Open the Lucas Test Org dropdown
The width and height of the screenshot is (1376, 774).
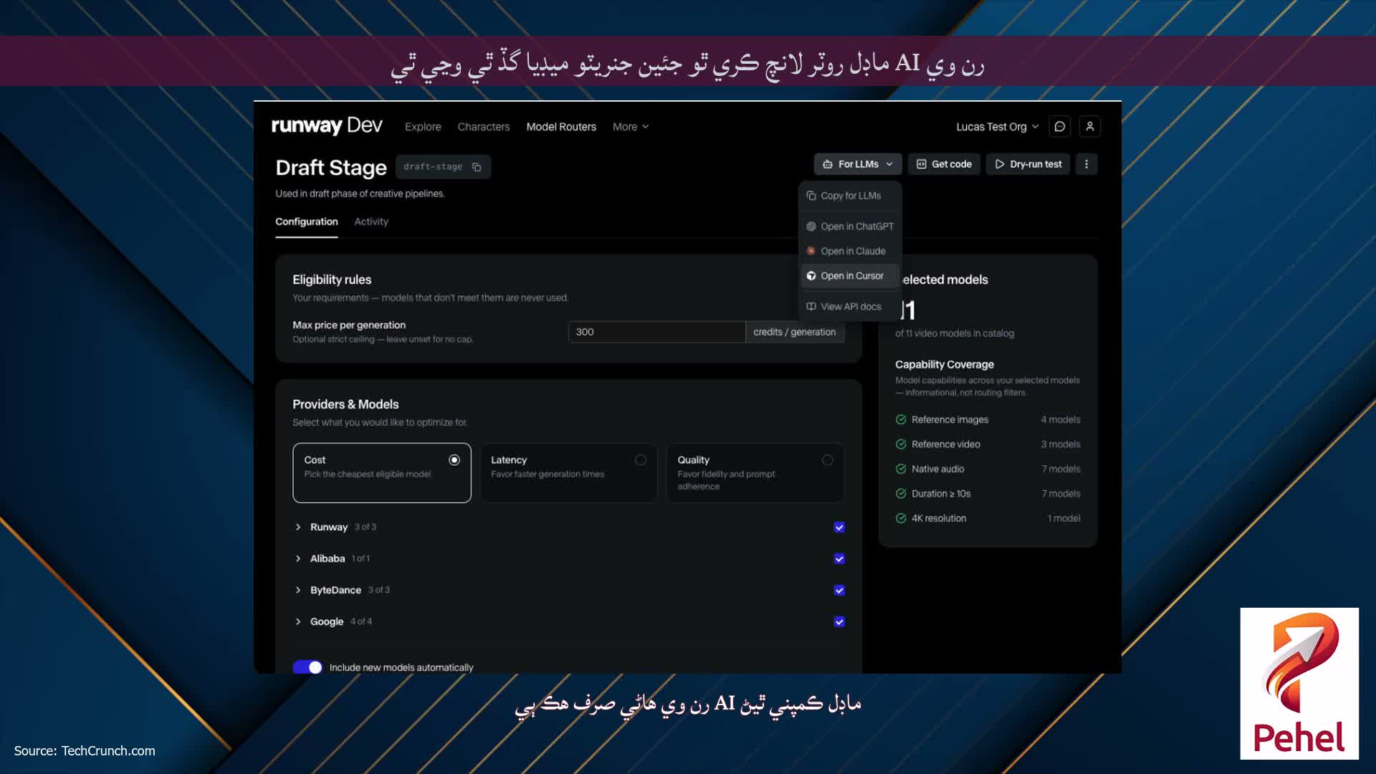(x=997, y=127)
